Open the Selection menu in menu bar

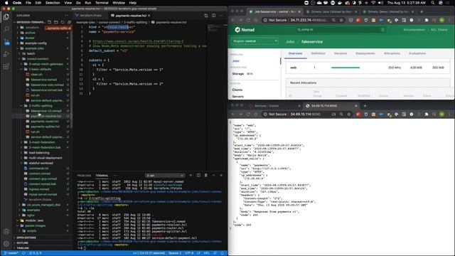point(53,3)
